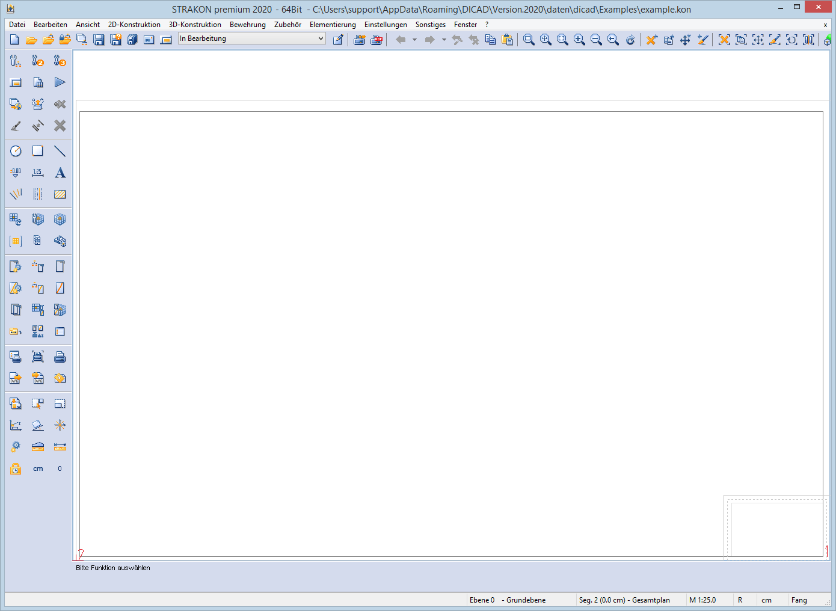Expand the back arrow history dropdown
Image resolution: width=836 pixels, height=611 pixels.
pyautogui.click(x=414, y=40)
